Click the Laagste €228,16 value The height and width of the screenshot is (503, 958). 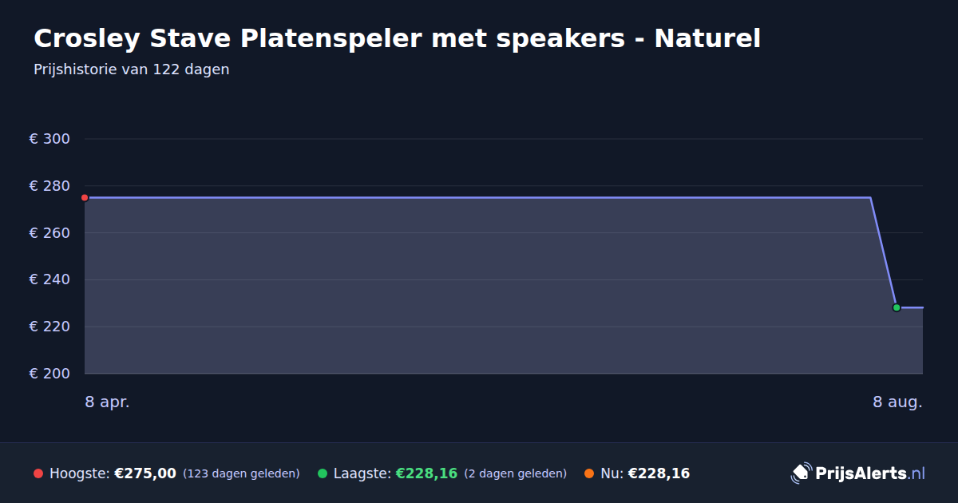coord(426,473)
